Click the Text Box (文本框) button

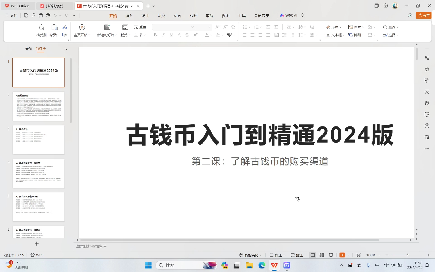click(x=335, y=35)
